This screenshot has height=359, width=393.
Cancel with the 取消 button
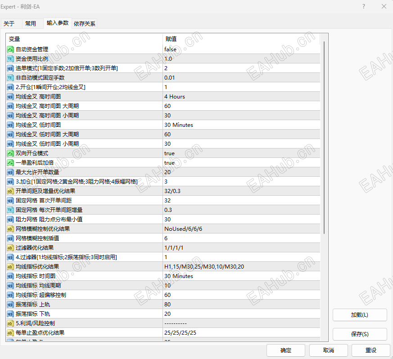coord(328,350)
